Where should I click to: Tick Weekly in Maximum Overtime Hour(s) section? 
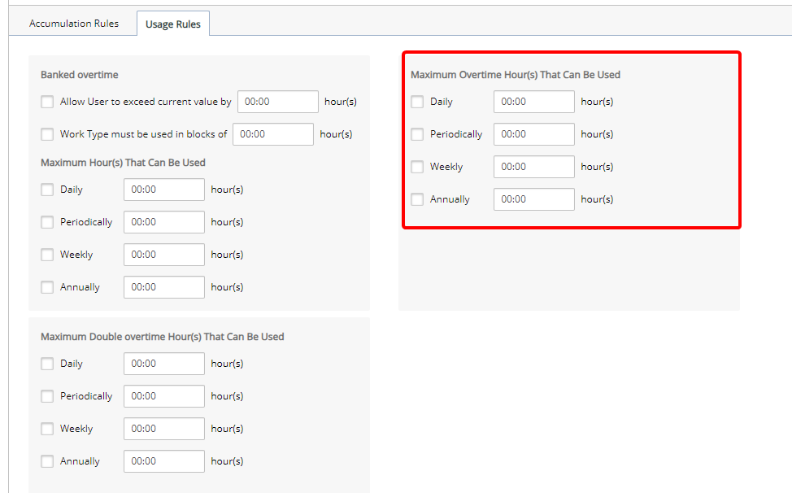click(417, 167)
